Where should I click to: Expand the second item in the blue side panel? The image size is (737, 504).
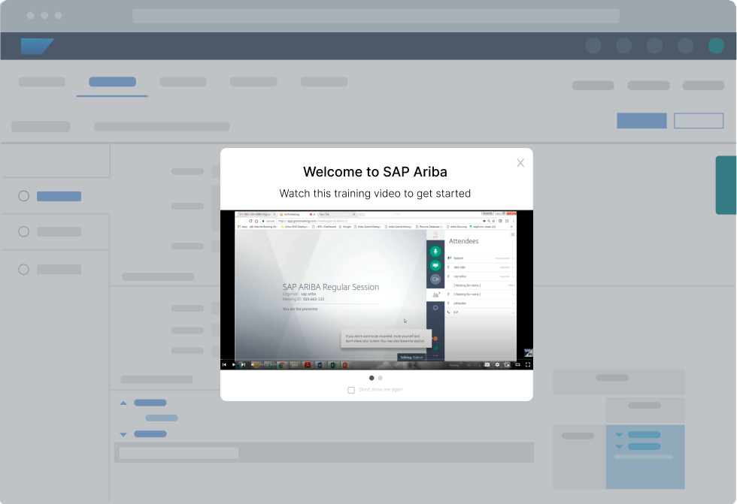point(619,446)
